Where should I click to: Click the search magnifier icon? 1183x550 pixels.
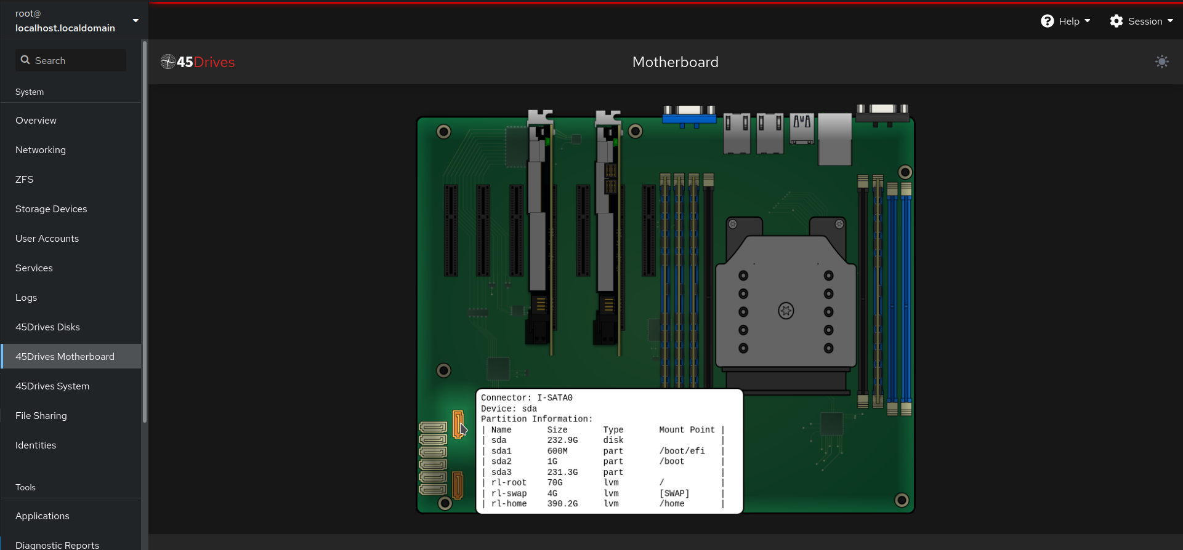[25, 60]
